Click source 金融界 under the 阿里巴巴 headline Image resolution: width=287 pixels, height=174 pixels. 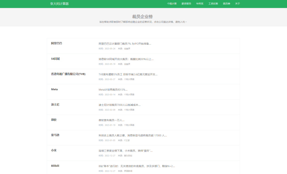click(x=127, y=49)
